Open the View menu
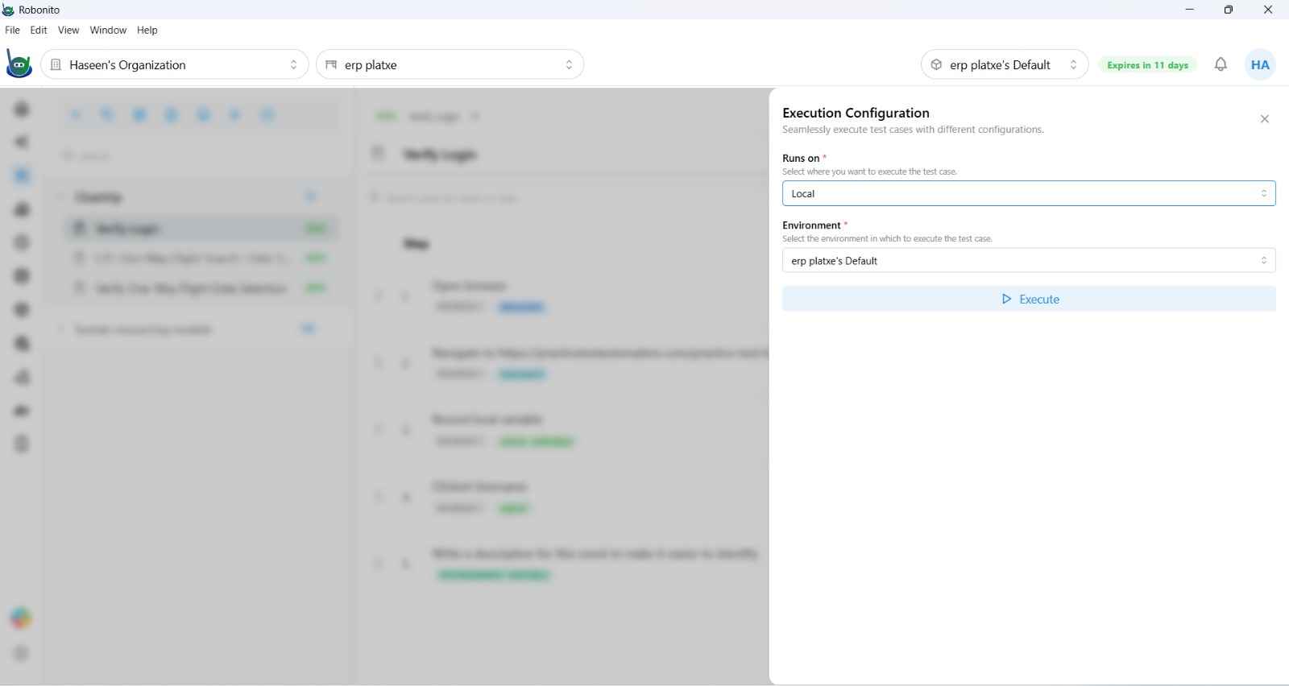 coord(68,30)
